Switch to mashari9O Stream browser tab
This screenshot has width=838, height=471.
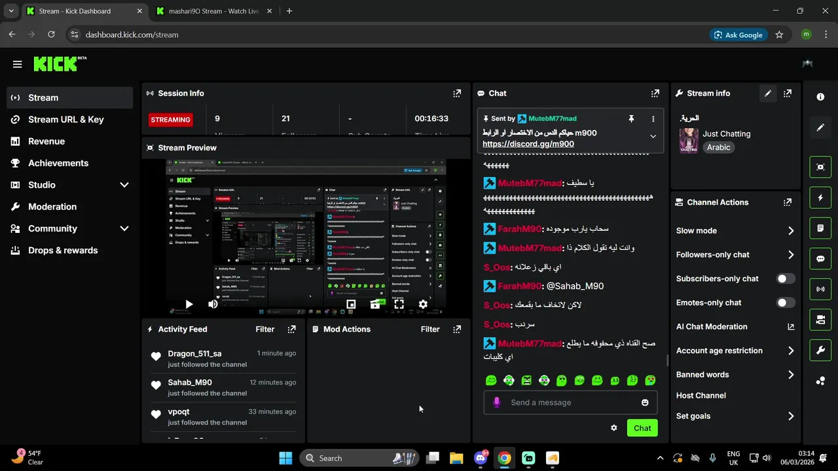point(214,11)
